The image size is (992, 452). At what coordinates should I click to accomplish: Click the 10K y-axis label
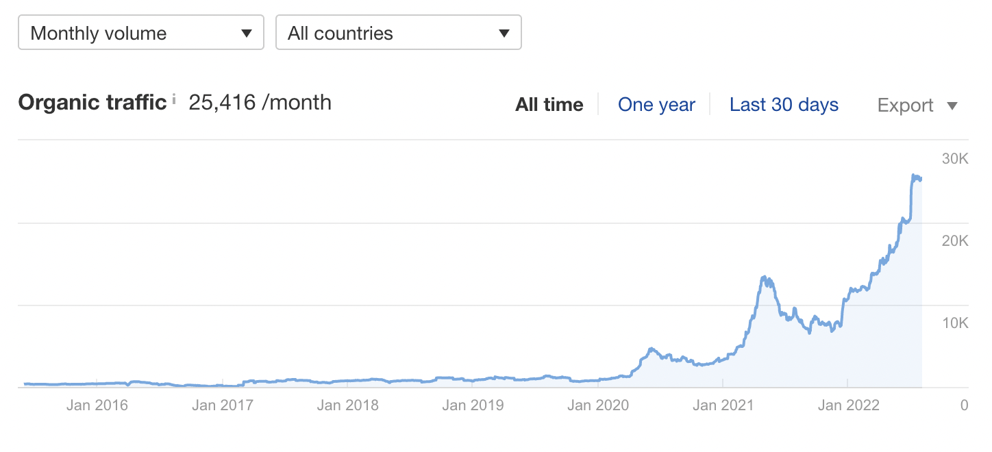954,323
